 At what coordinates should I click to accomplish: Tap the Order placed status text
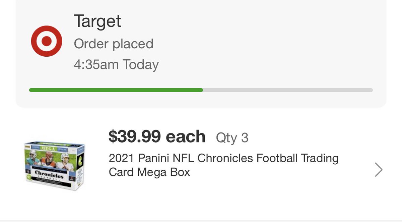(x=114, y=44)
